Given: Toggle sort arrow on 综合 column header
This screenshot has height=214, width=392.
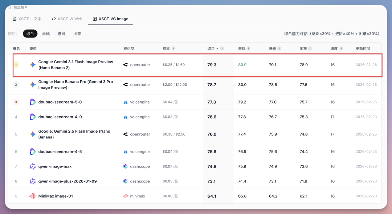Looking at the screenshot, I should pyautogui.click(x=217, y=49).
